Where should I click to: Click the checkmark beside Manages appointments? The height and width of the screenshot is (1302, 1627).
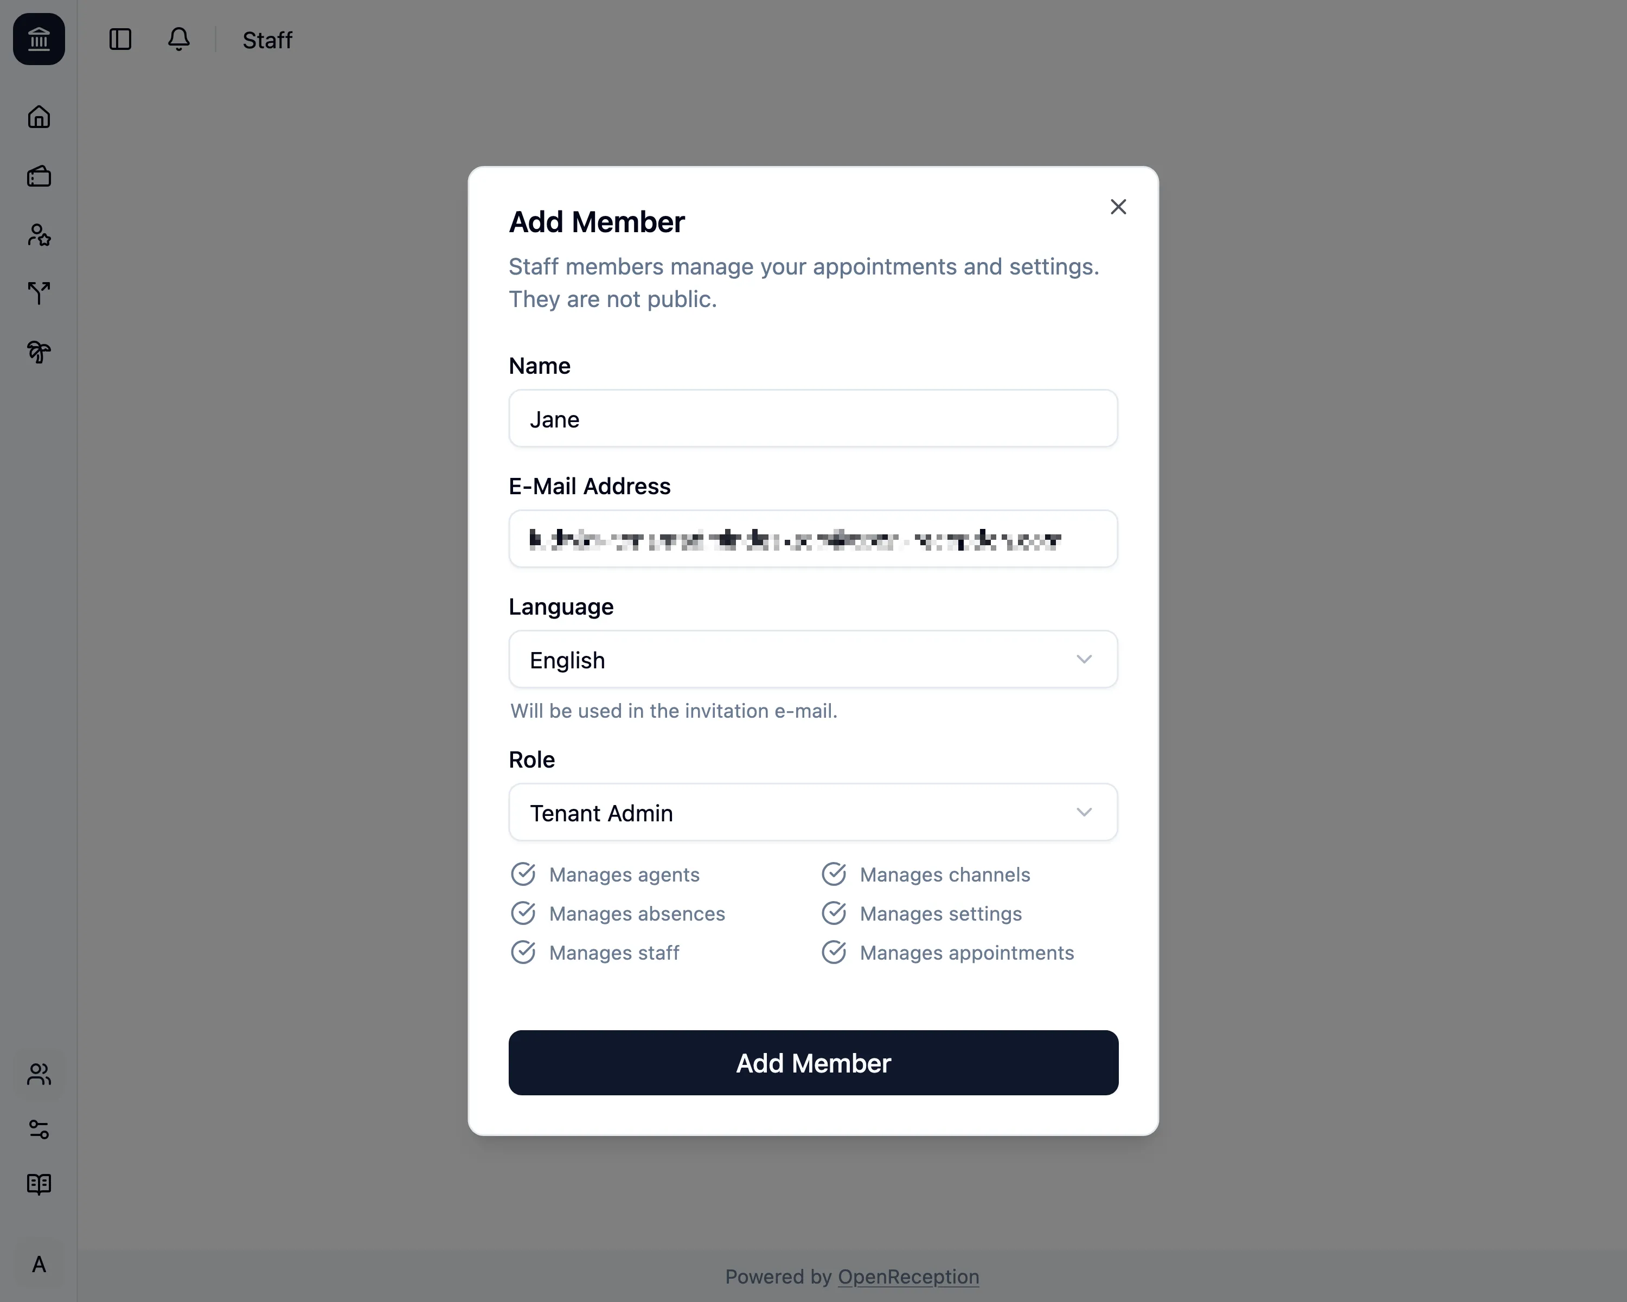click(x=835, y=952)
